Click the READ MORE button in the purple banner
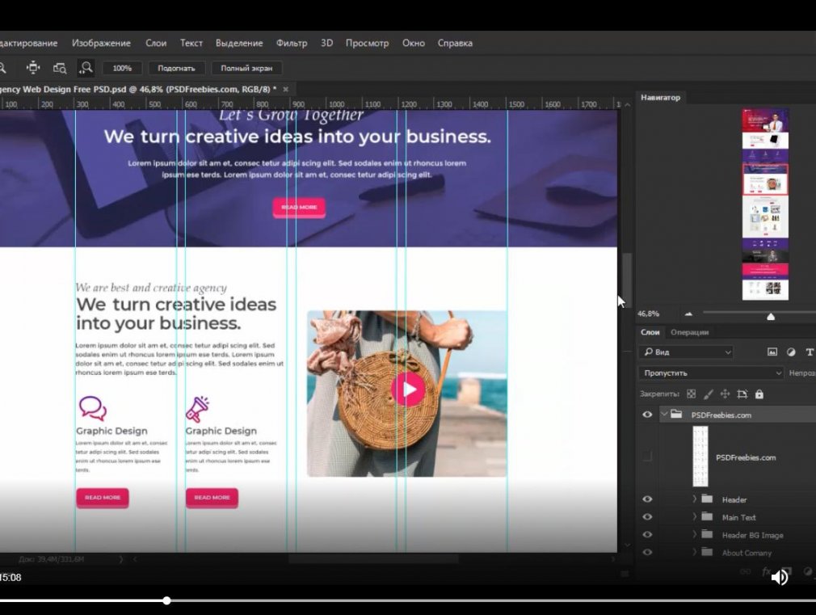The height and width of the screenshot is (615, 816). 299,207
